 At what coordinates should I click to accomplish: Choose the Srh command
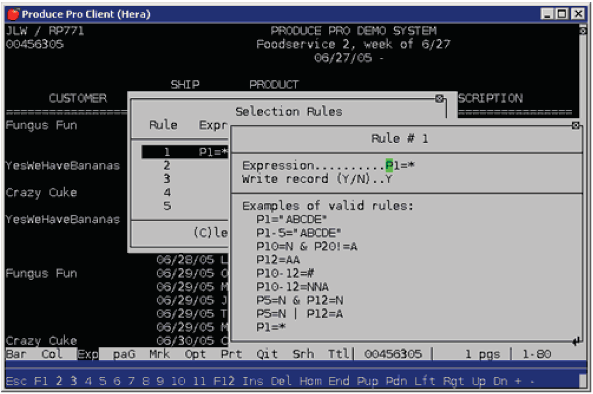point(303,354)
